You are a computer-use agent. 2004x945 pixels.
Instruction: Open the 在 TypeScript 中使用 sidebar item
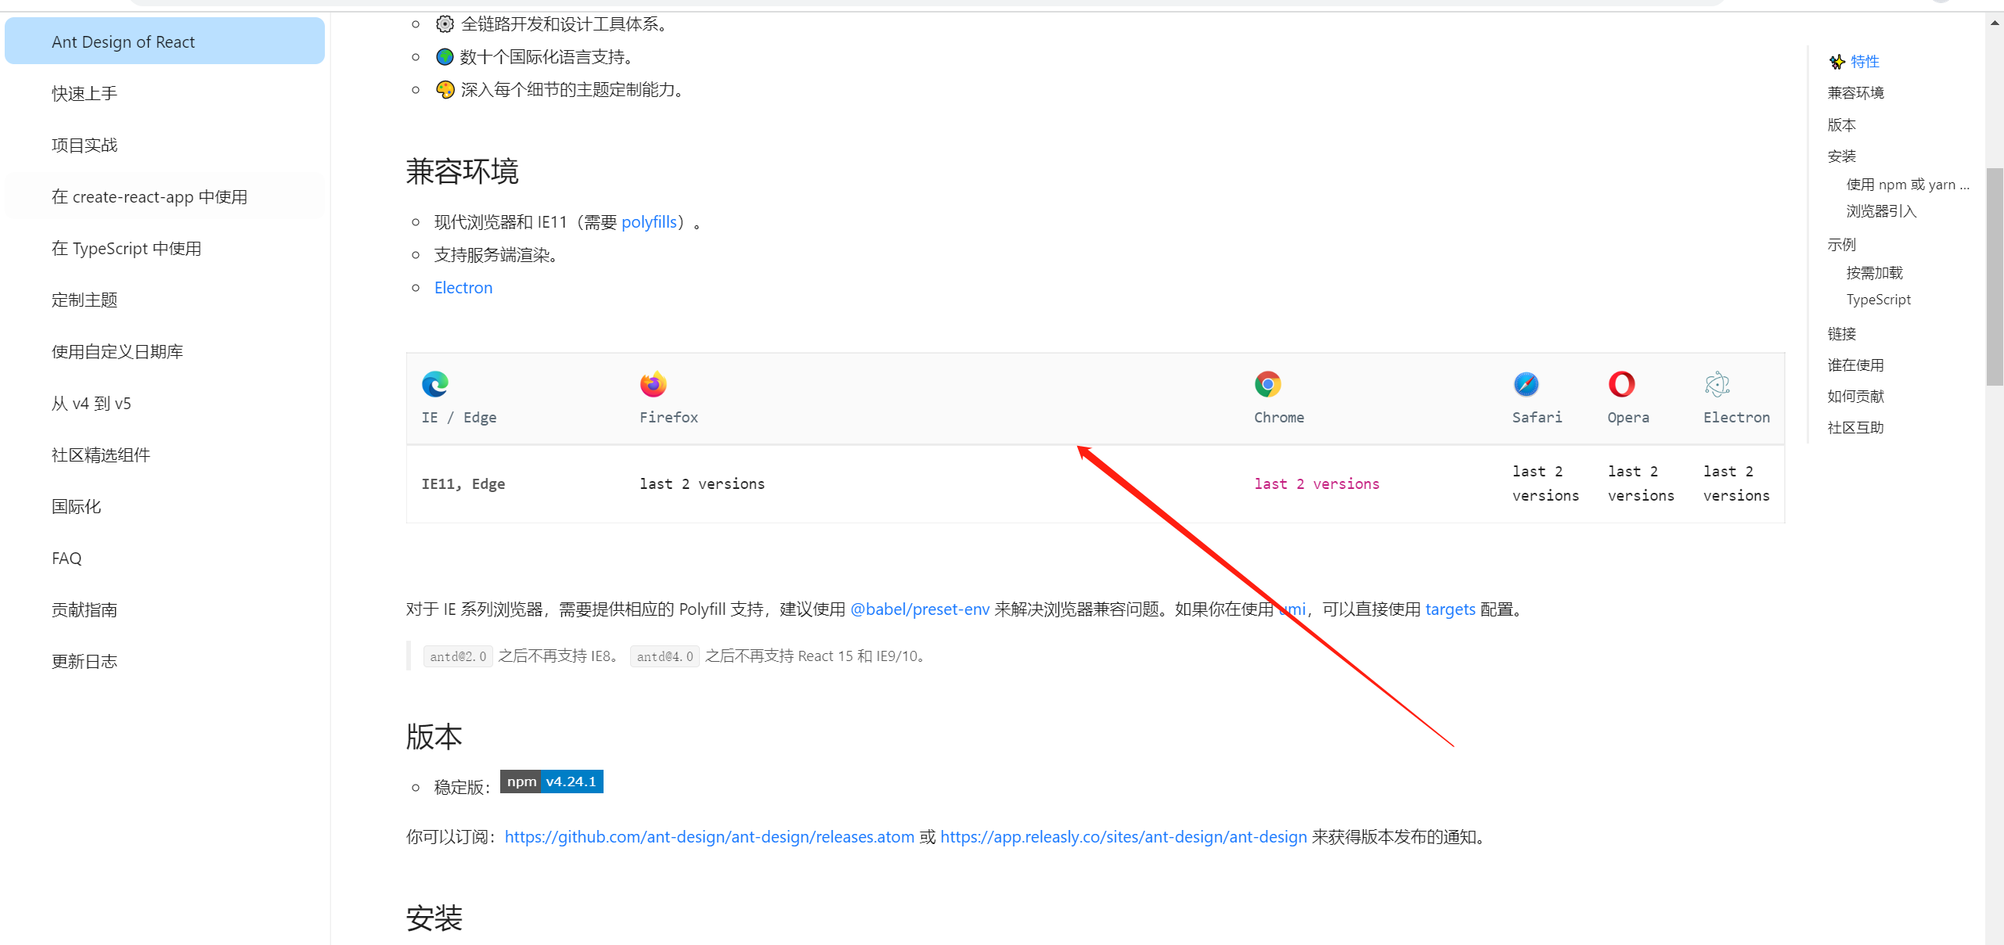click(127, 248)
